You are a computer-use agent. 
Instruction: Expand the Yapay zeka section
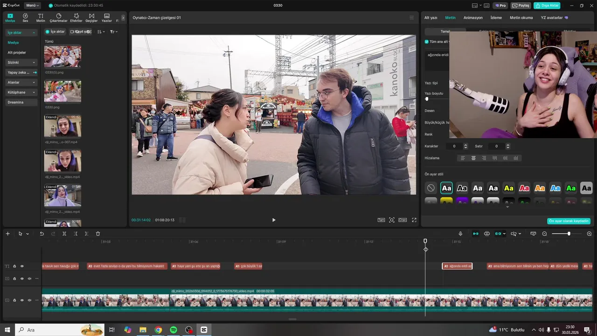(x=21, y=72)
